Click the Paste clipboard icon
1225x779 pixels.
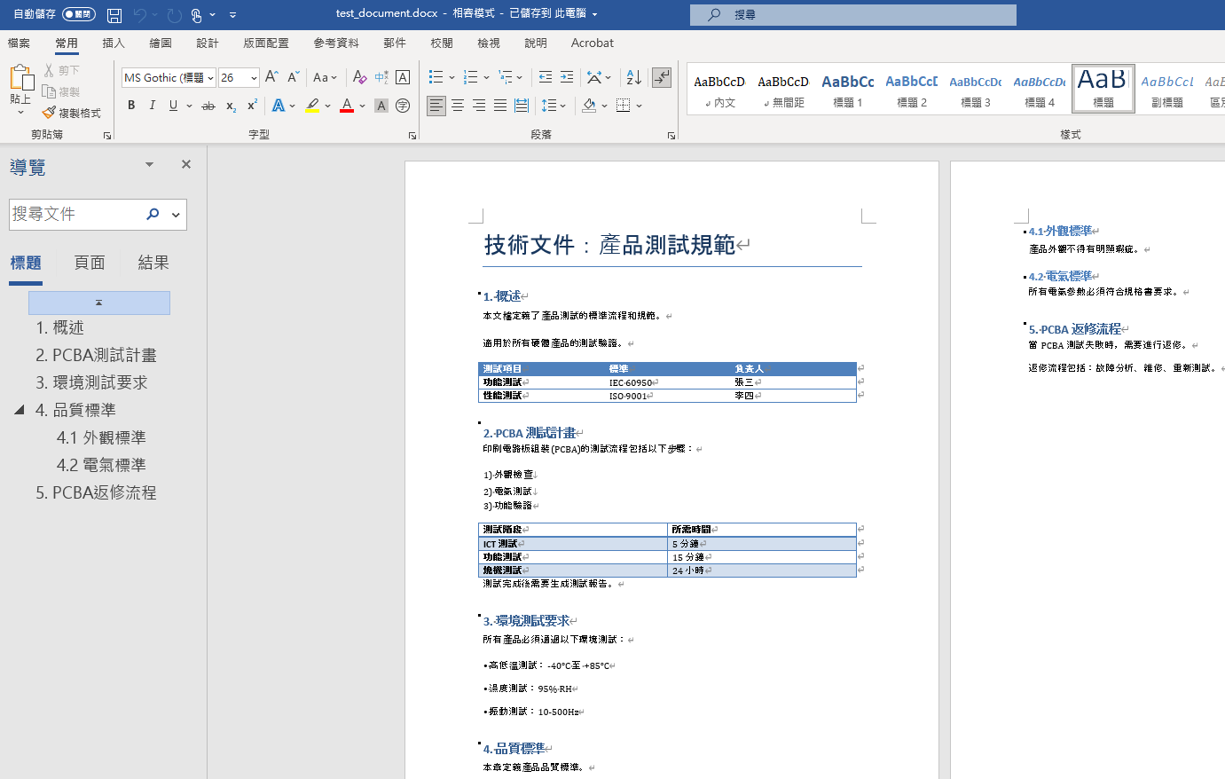point(20,78)
